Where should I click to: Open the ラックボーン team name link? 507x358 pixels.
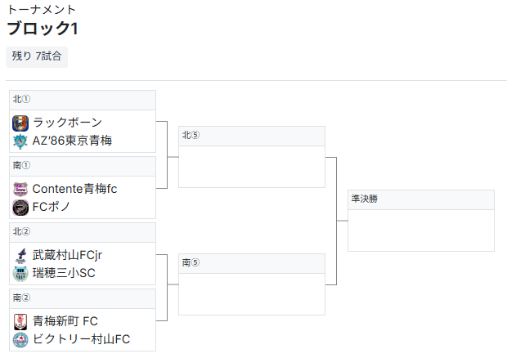tap(67, 123)
